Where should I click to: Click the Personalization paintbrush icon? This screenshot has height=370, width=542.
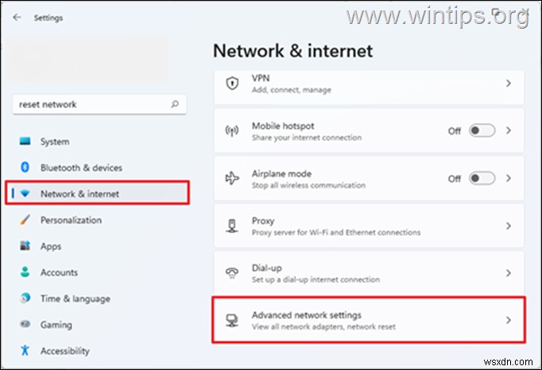coord(25,220)
